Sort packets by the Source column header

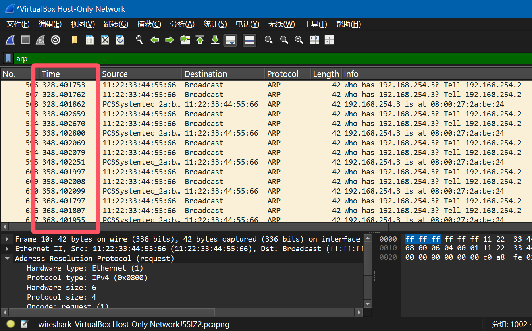[114, 74]
